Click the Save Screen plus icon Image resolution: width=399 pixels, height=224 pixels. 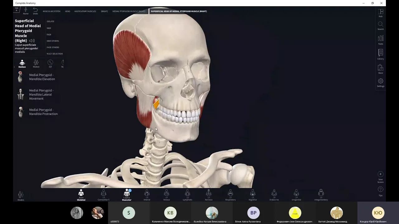coord(380,174)
